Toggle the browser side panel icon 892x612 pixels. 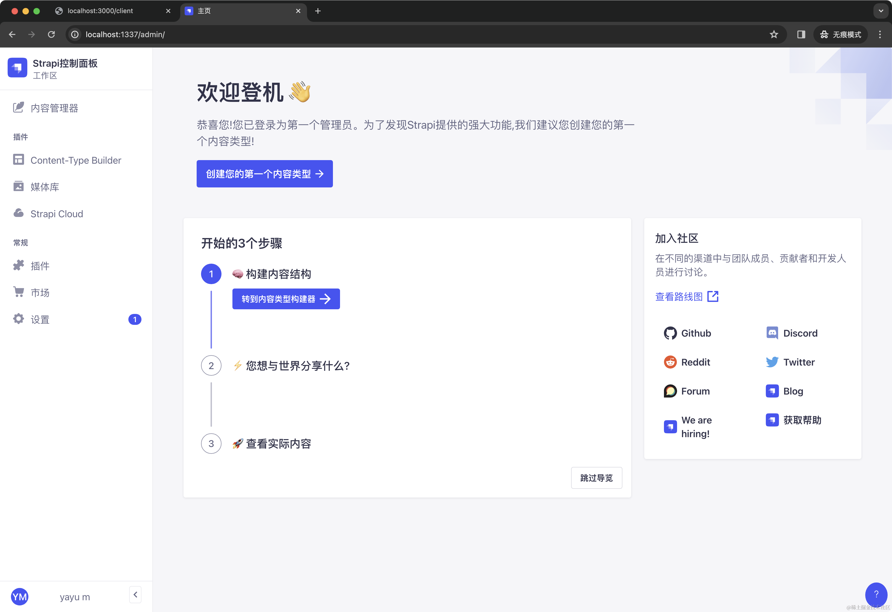pyautogui.click(x=801, y=34)
